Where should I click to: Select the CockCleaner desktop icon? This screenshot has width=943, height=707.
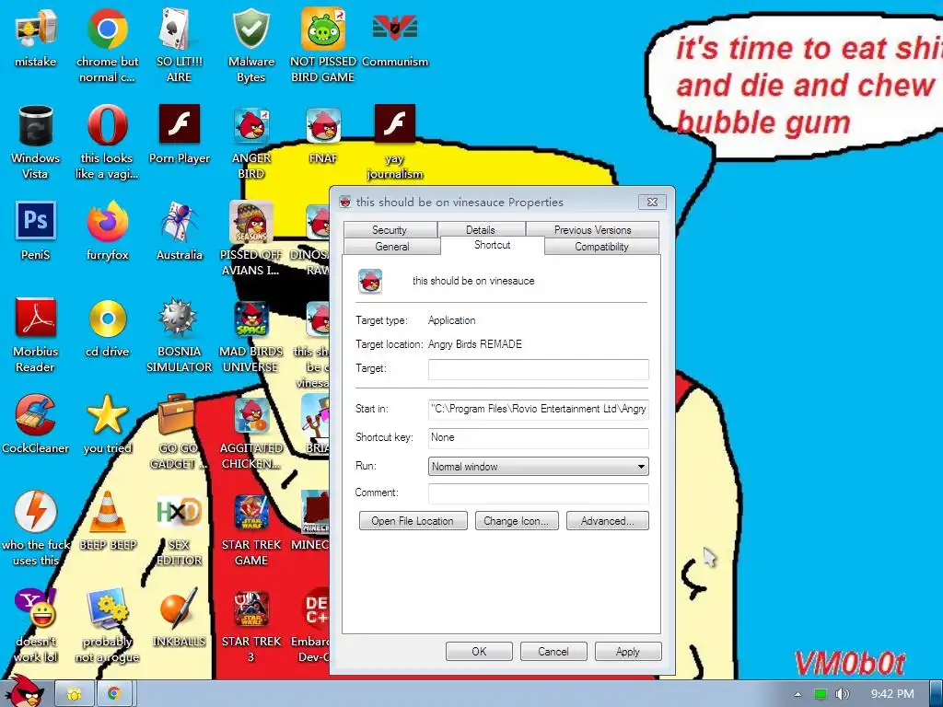click(x=36, y=424)
